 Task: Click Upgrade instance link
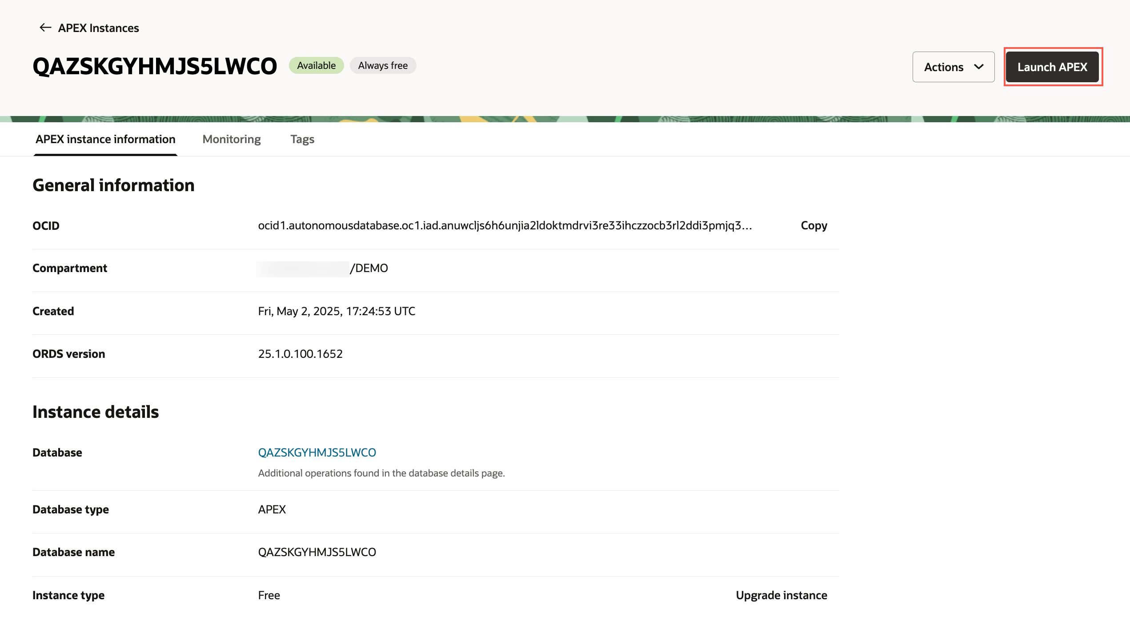[x=781, y=595]
